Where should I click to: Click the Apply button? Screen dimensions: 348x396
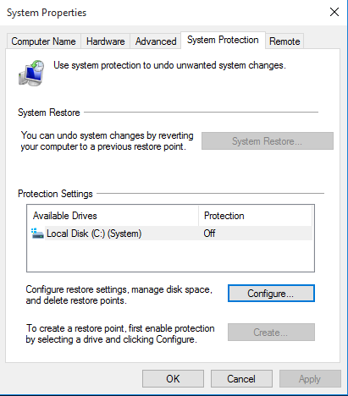pyautogui.click(x=310, y=378)
